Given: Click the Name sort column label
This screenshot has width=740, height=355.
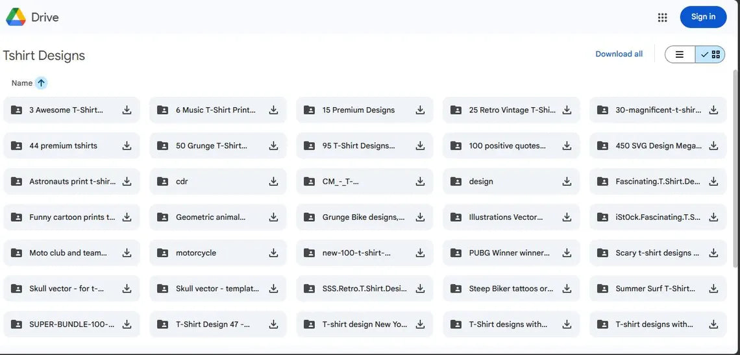Looking at the screenshot, I should pos(21,83).
